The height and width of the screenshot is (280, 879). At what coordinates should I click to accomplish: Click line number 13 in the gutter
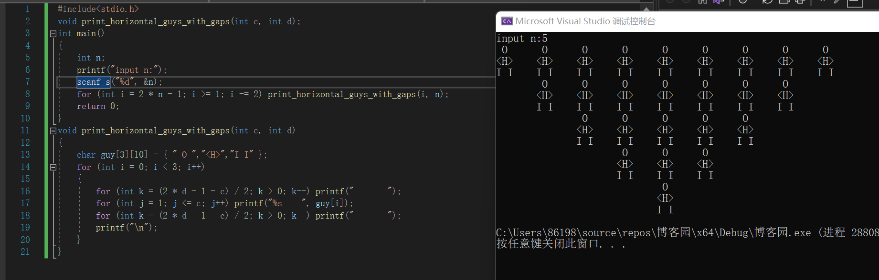pyautogui.click(x=25, y=155)
